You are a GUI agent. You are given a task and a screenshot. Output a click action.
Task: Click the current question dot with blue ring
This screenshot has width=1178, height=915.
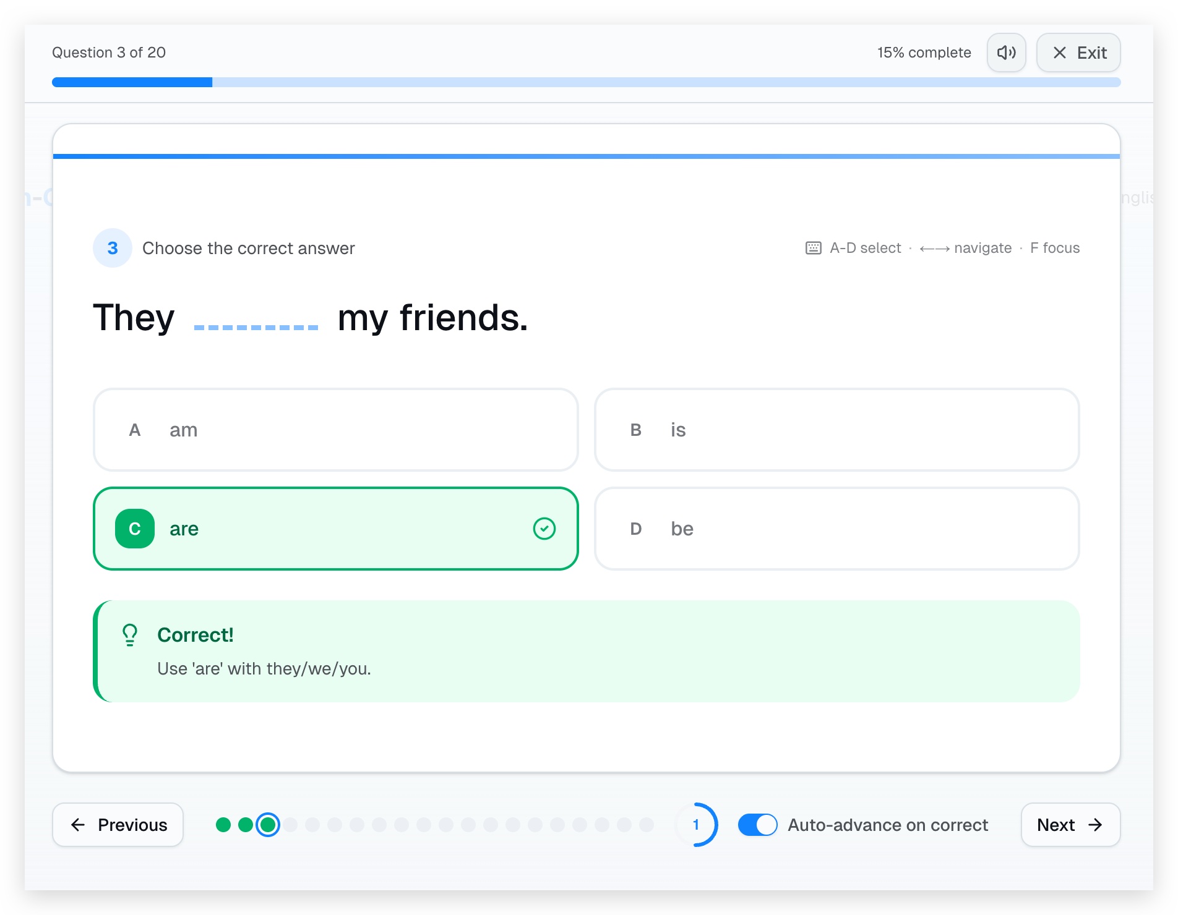(x=267, y=825)
